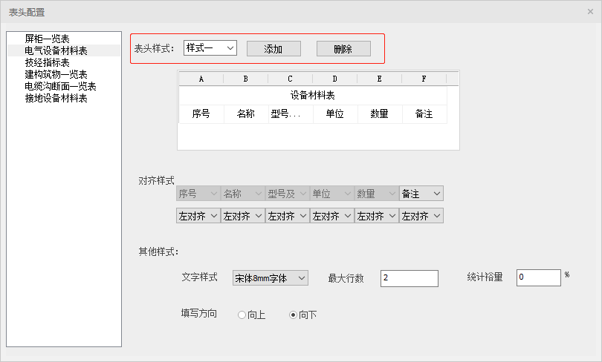Click column header D in the preview table

(x=334, y=79)
